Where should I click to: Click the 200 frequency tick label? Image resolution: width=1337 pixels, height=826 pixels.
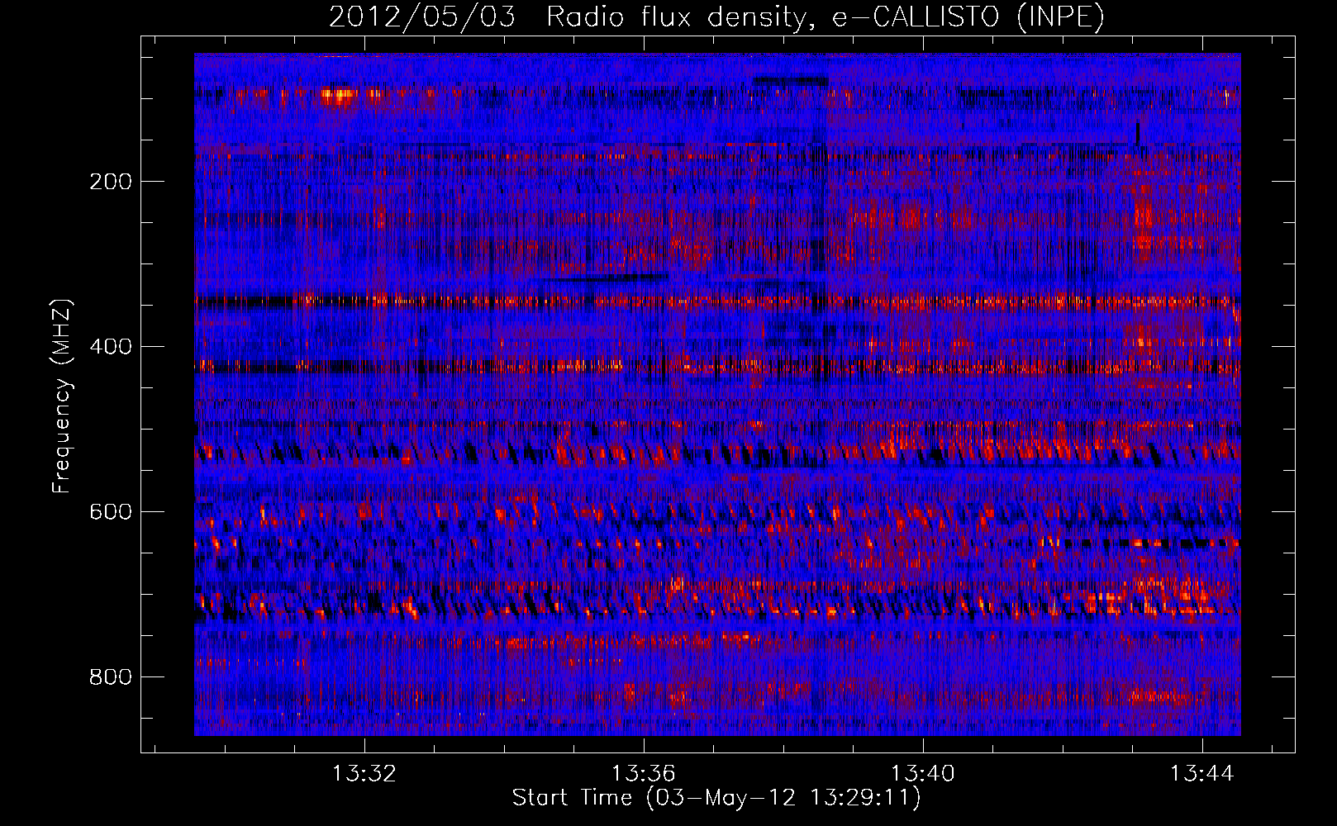pyautogui.click(x=111, y=182)
